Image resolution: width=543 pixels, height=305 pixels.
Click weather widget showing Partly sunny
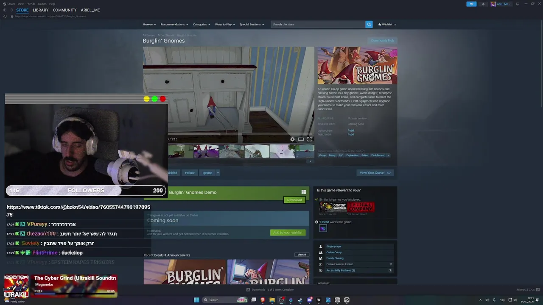(x=14, y=300)
